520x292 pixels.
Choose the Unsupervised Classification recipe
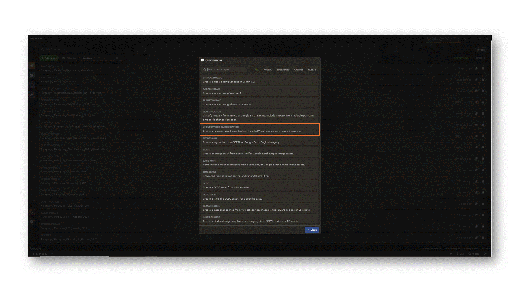[259, 129]
